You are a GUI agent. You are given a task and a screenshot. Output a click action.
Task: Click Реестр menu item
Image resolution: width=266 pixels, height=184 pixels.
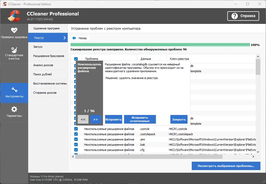pyautogui.click(x=48, y=38)
